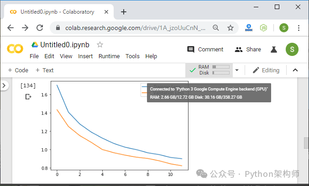
Task: Click the flask experiments icon
Action: pyautogui.click(x=274, y=50)
